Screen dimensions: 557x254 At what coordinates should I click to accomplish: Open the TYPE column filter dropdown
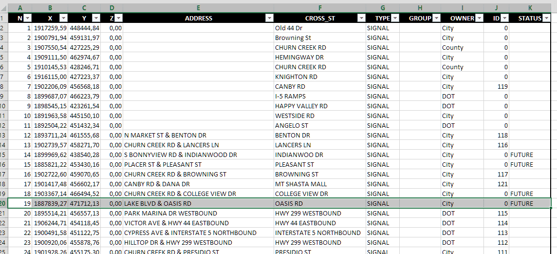395,18
